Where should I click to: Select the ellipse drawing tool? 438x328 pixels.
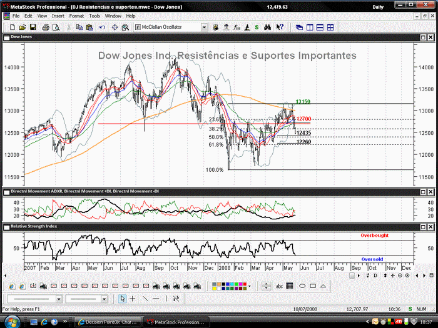pyautogui.click(x=302, y=286)
